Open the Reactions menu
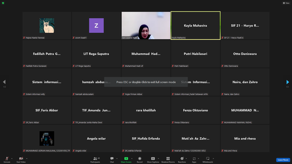Screen dimensions: 292x164 click(182, 159)
